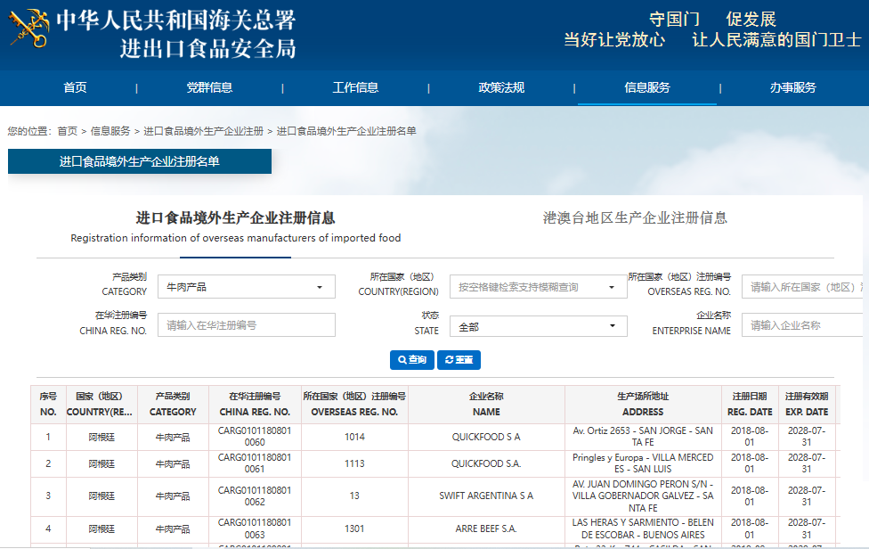
Task: Click the 查询 search button
Action: 411,360
